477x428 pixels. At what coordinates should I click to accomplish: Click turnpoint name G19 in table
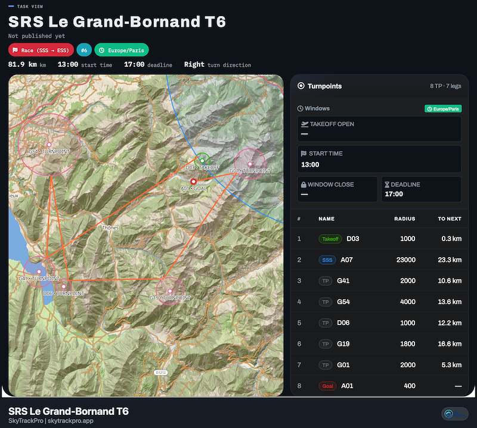(x=343, y=343)
